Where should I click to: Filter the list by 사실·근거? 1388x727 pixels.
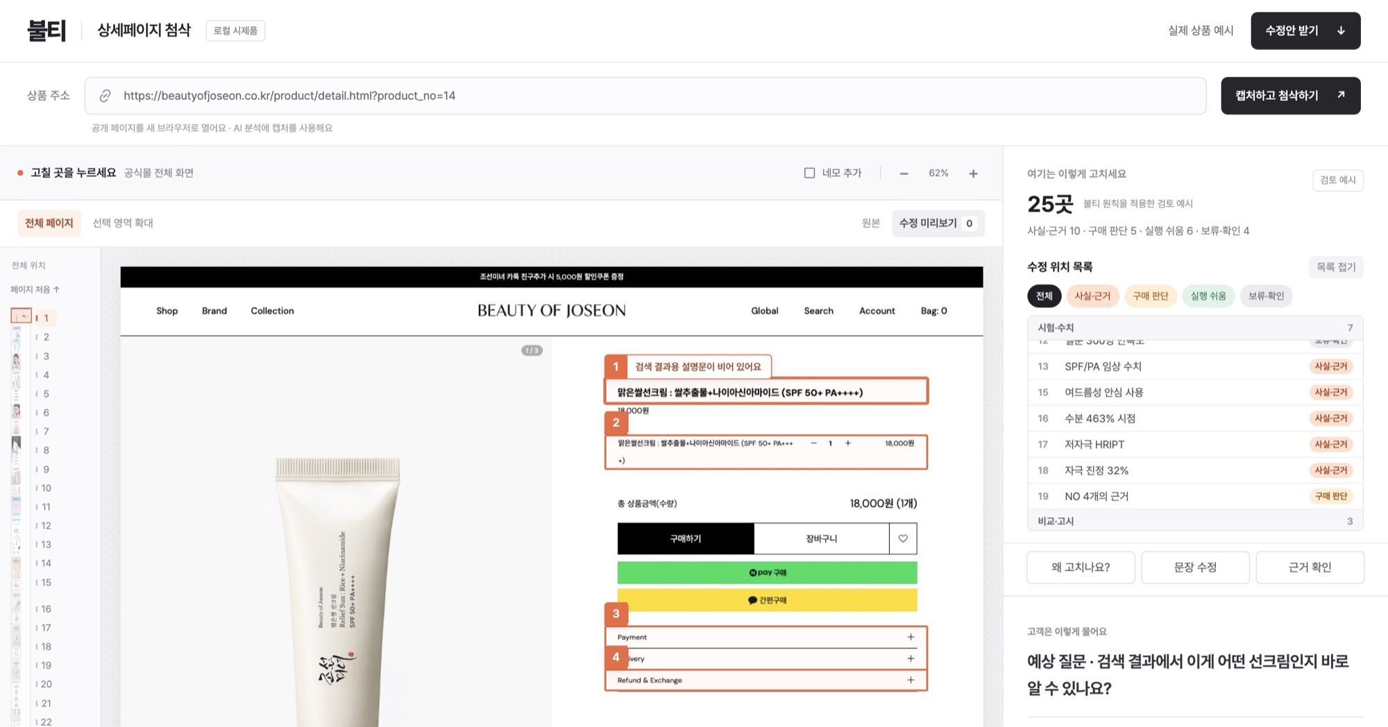[x=1092, y=296]
